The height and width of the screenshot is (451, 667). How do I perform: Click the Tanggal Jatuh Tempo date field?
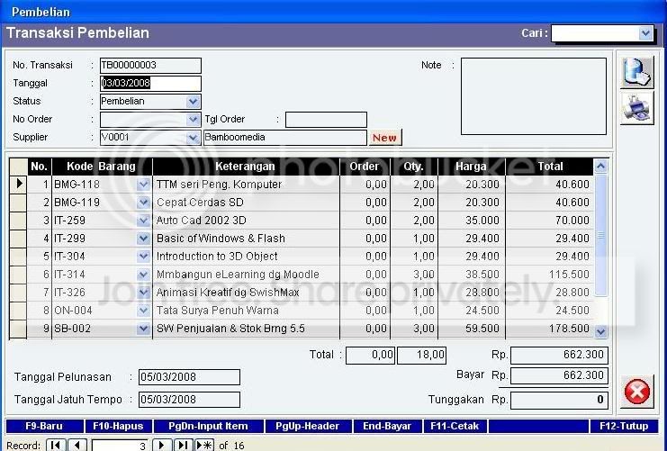click(x=189, y=400)
